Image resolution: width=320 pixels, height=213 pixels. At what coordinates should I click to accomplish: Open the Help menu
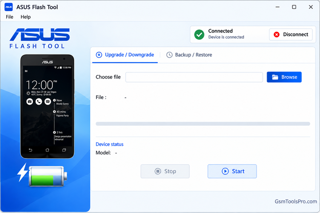(x=25, y=17)
